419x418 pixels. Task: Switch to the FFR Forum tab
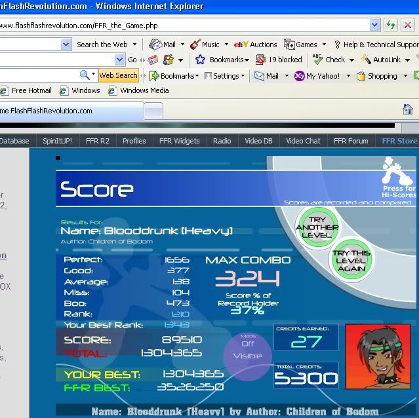(x=350, y=140)
